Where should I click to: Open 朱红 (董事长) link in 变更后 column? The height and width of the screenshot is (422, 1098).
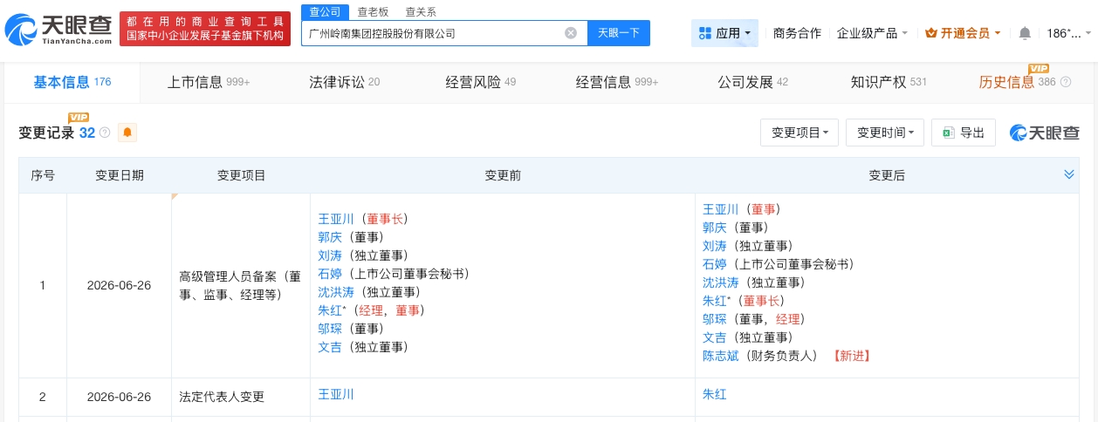[715, 301]
